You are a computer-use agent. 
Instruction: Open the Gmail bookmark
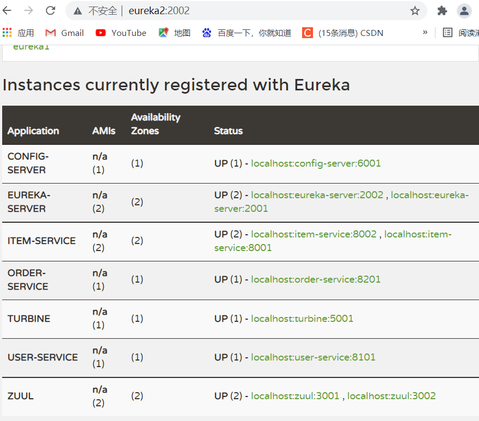(x=65, y=33)
